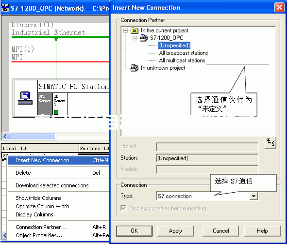Click the Apply button
The image size is (287, 244).
175,231
